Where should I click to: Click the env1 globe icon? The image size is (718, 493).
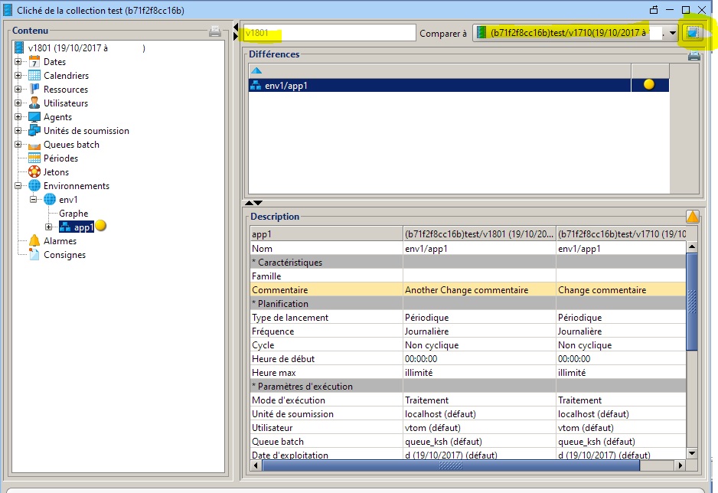(x=50, y=200)
